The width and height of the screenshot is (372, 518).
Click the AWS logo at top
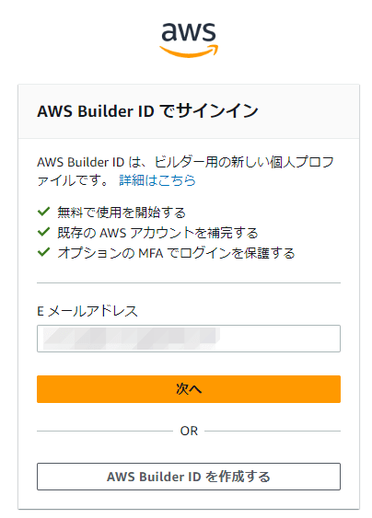click(189, 40)
